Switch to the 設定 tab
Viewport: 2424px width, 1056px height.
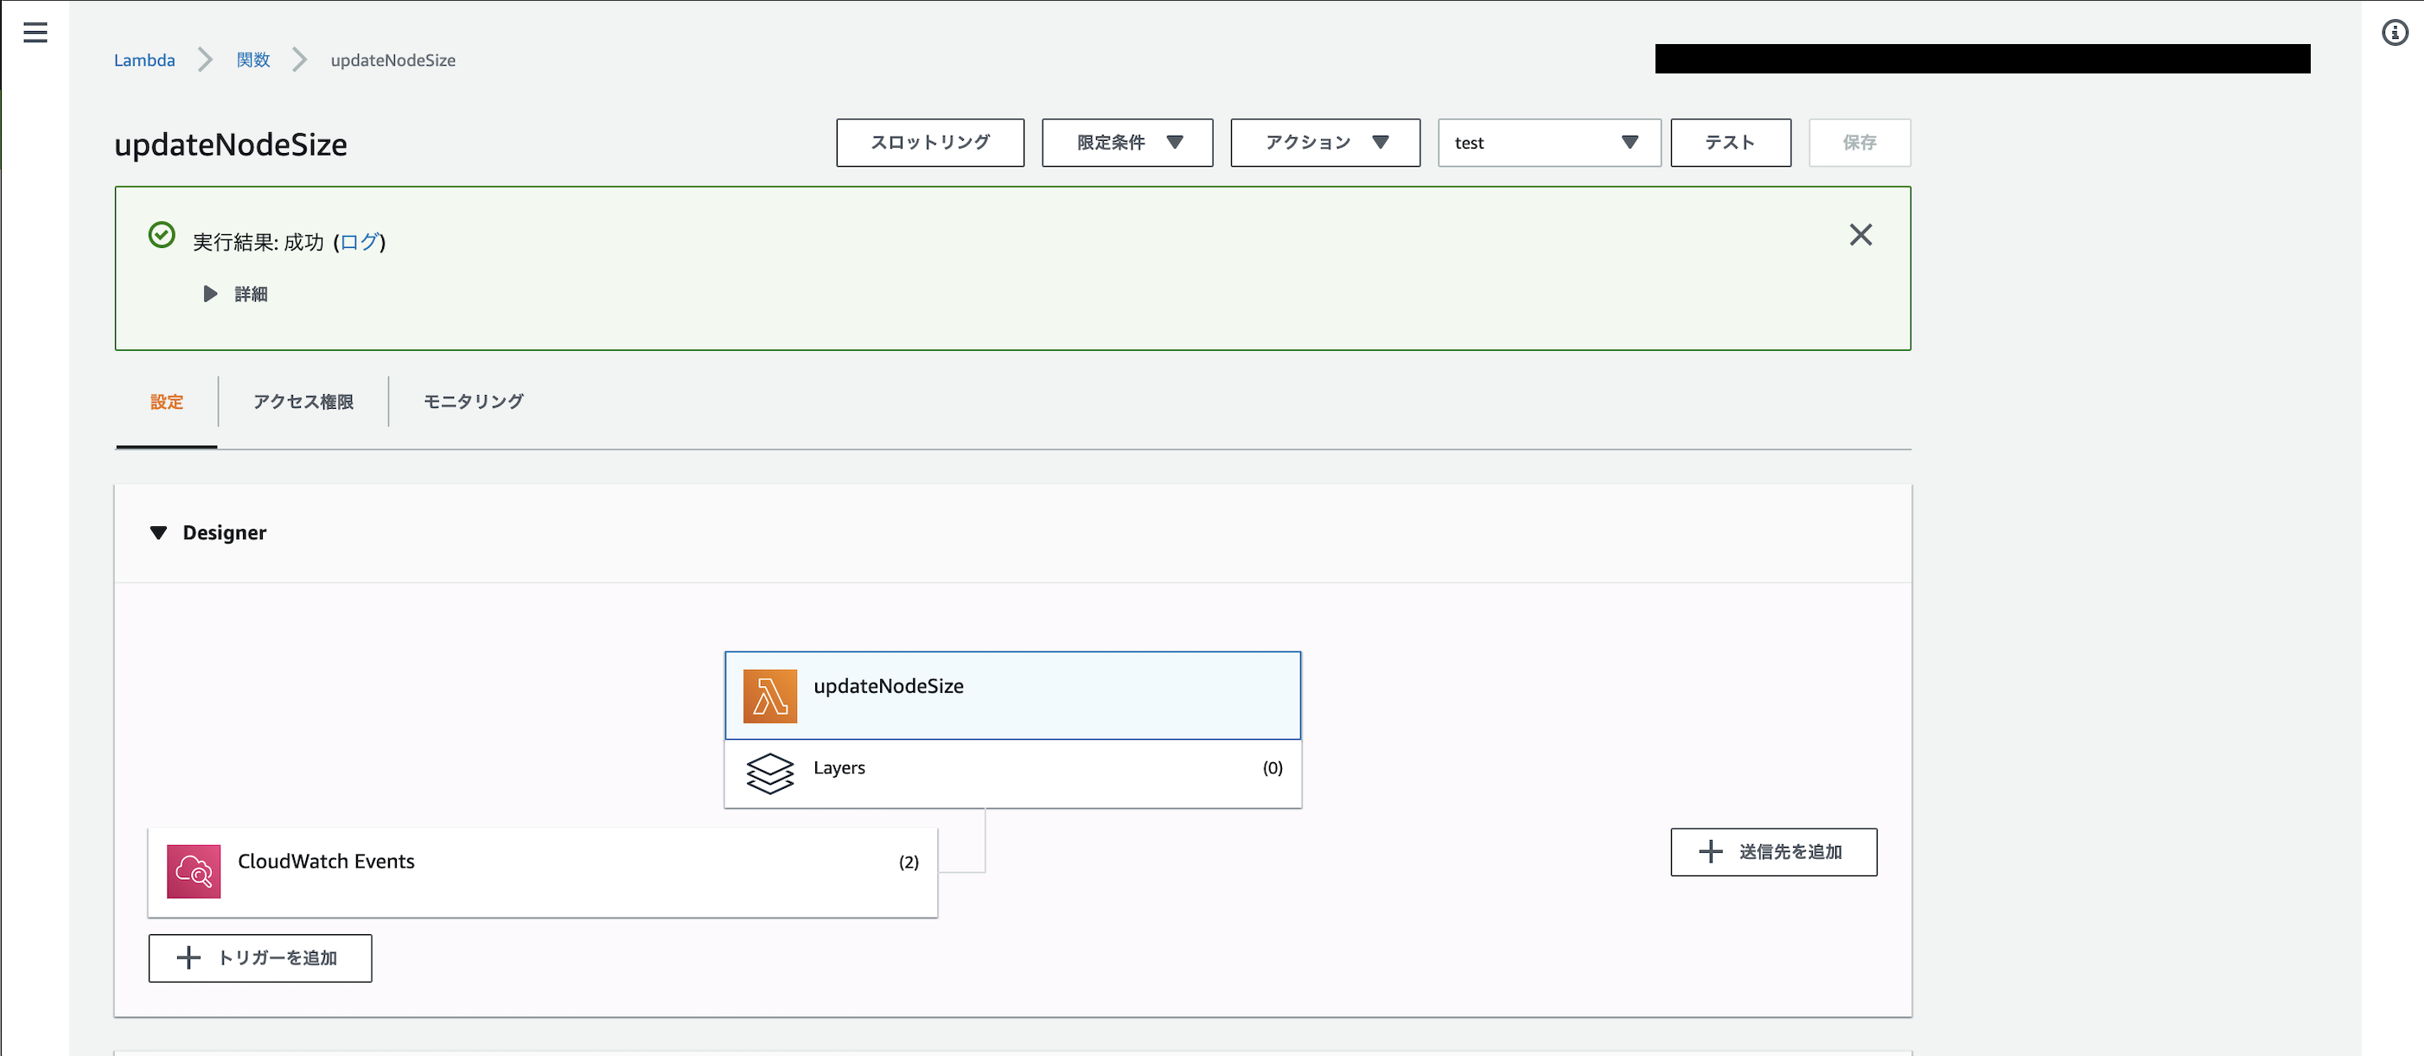[x=167, y=403]
